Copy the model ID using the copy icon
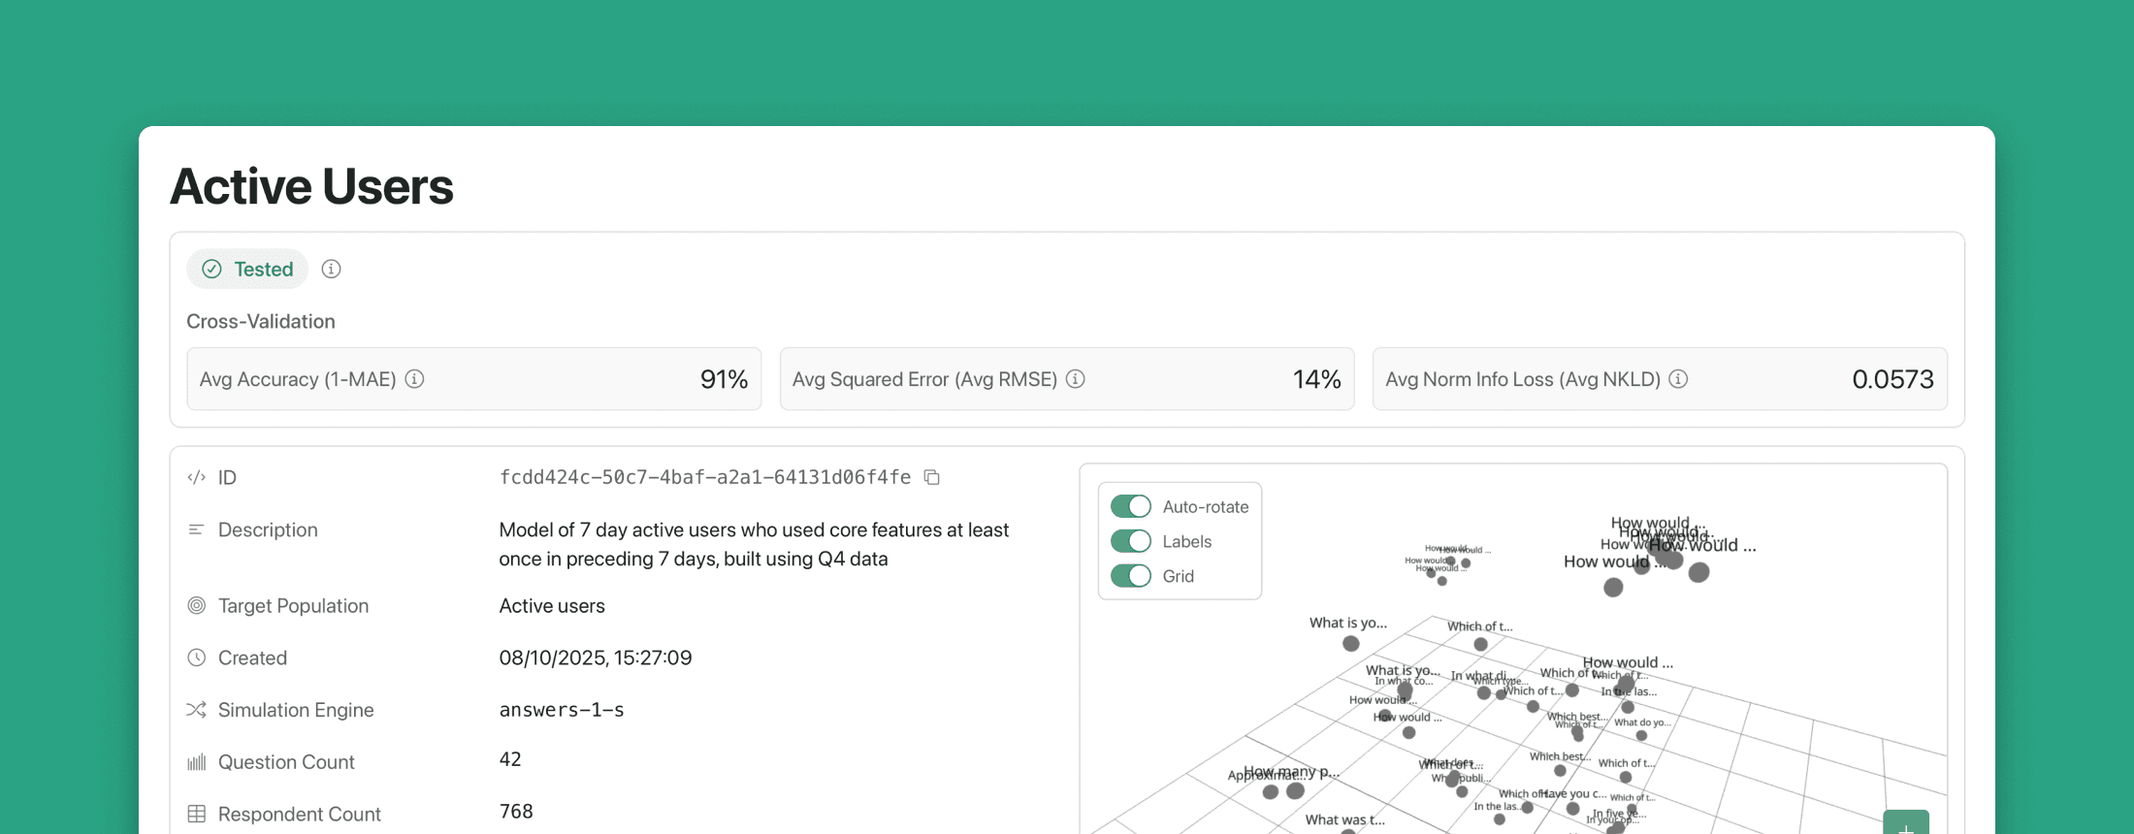 coord(932,477)
